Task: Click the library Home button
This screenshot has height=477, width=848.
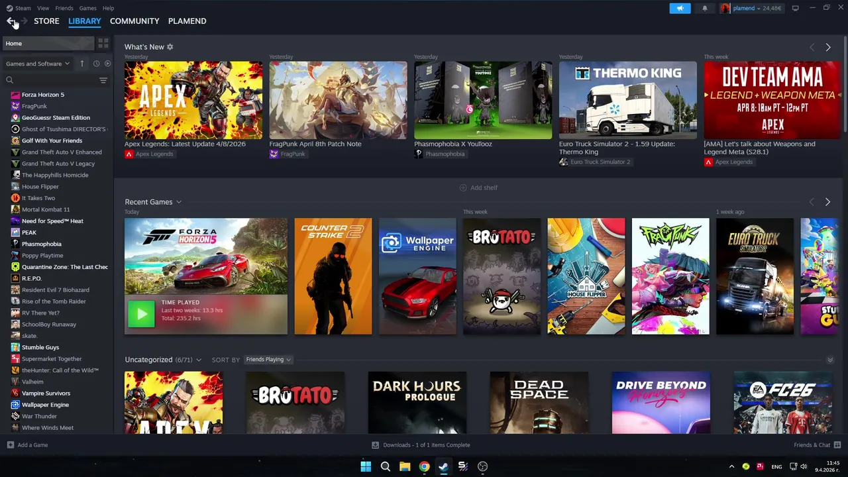Action: tap(48, 43)
